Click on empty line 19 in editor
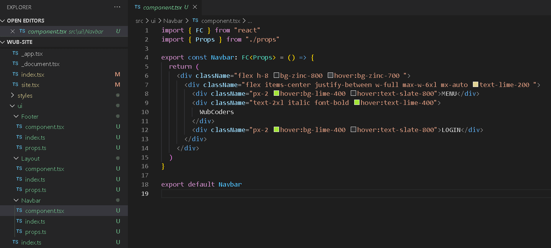The height and width of the screenshot is (248, 551). (x=306, y=193)
